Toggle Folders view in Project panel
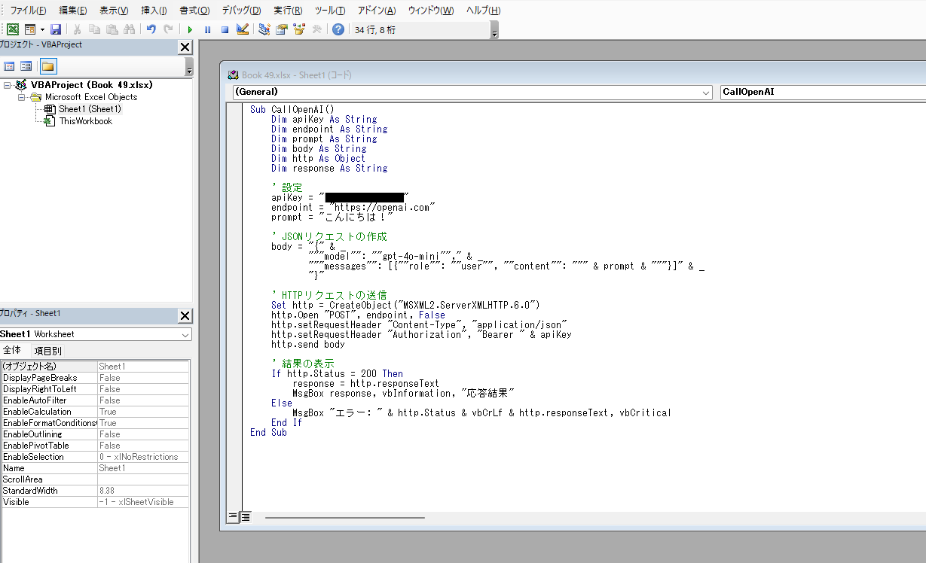The height and width of the screenshot is (563, 926). pos(47,66)
